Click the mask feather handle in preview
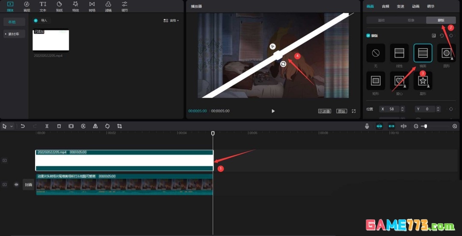Viewport: 462px width, 236px height. pyautogui.click(x=273, y=46)
